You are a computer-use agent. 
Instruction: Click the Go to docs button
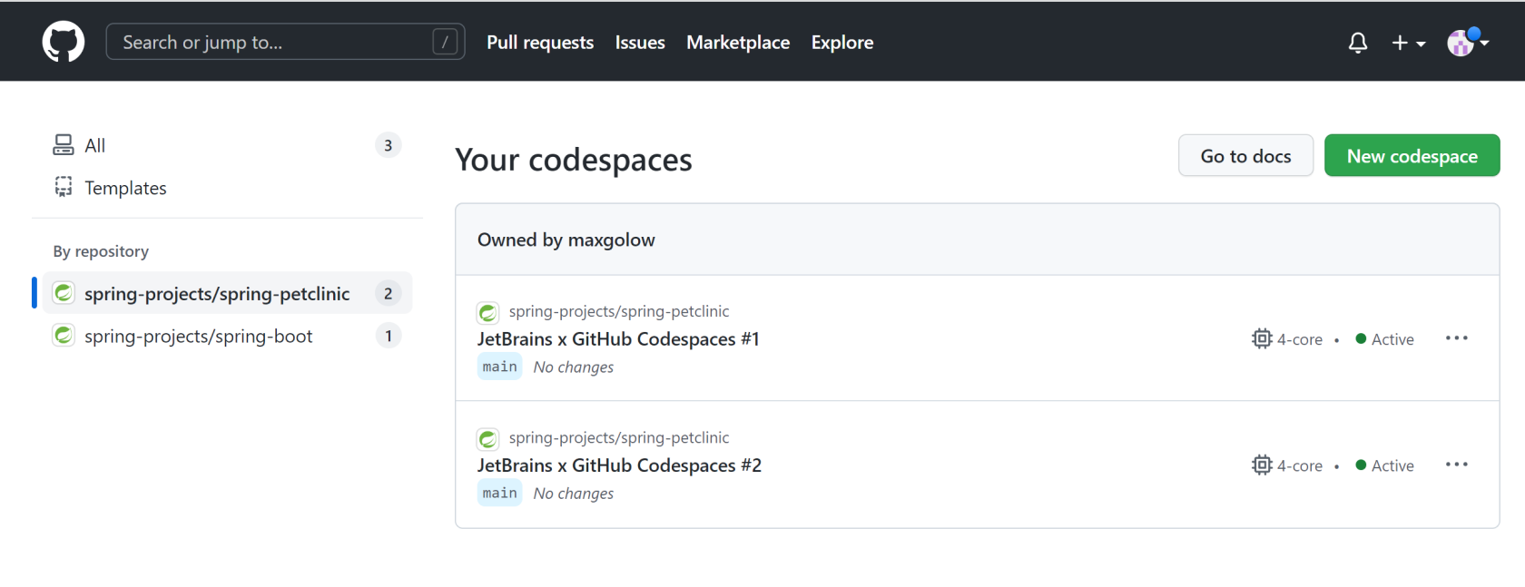(1245, 156)
